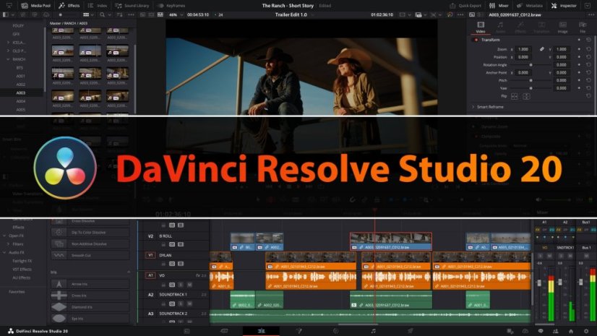597x336 pixels.
Task: Collapse the Iris effects group
Action: (129, 272)
